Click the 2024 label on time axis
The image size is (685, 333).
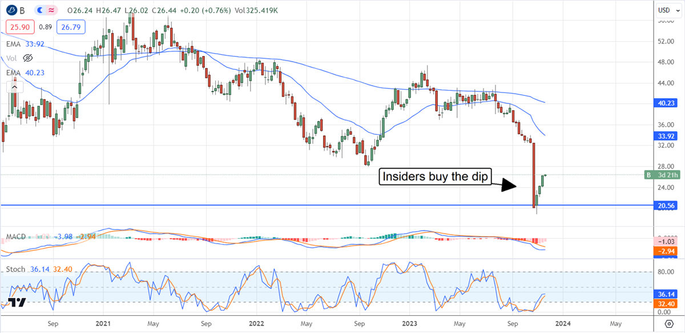[x=562, y=323]
